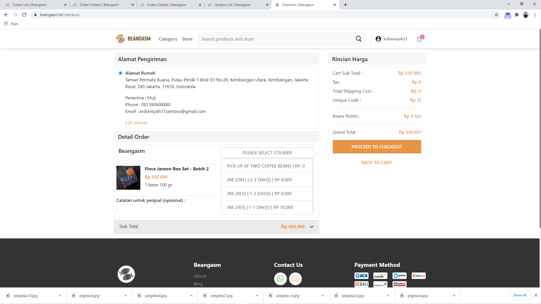Screen dimensions: 541x304
Task: Open the Chrome three-dot menu
Action: 535,15
